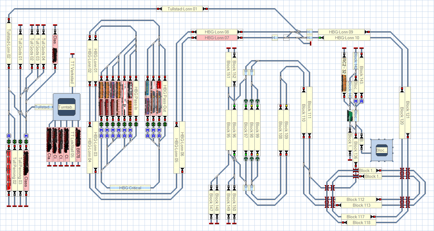Open the Bloc... turntable near Block 136
The image size is (434, 231).
pos(382,150)
